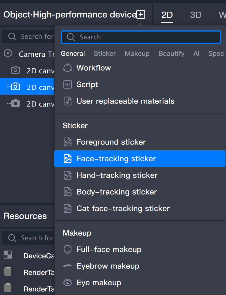Switch to the Sticker category tab
The height and width of the screenshot is (295, 226).
(x=105, y=53)
